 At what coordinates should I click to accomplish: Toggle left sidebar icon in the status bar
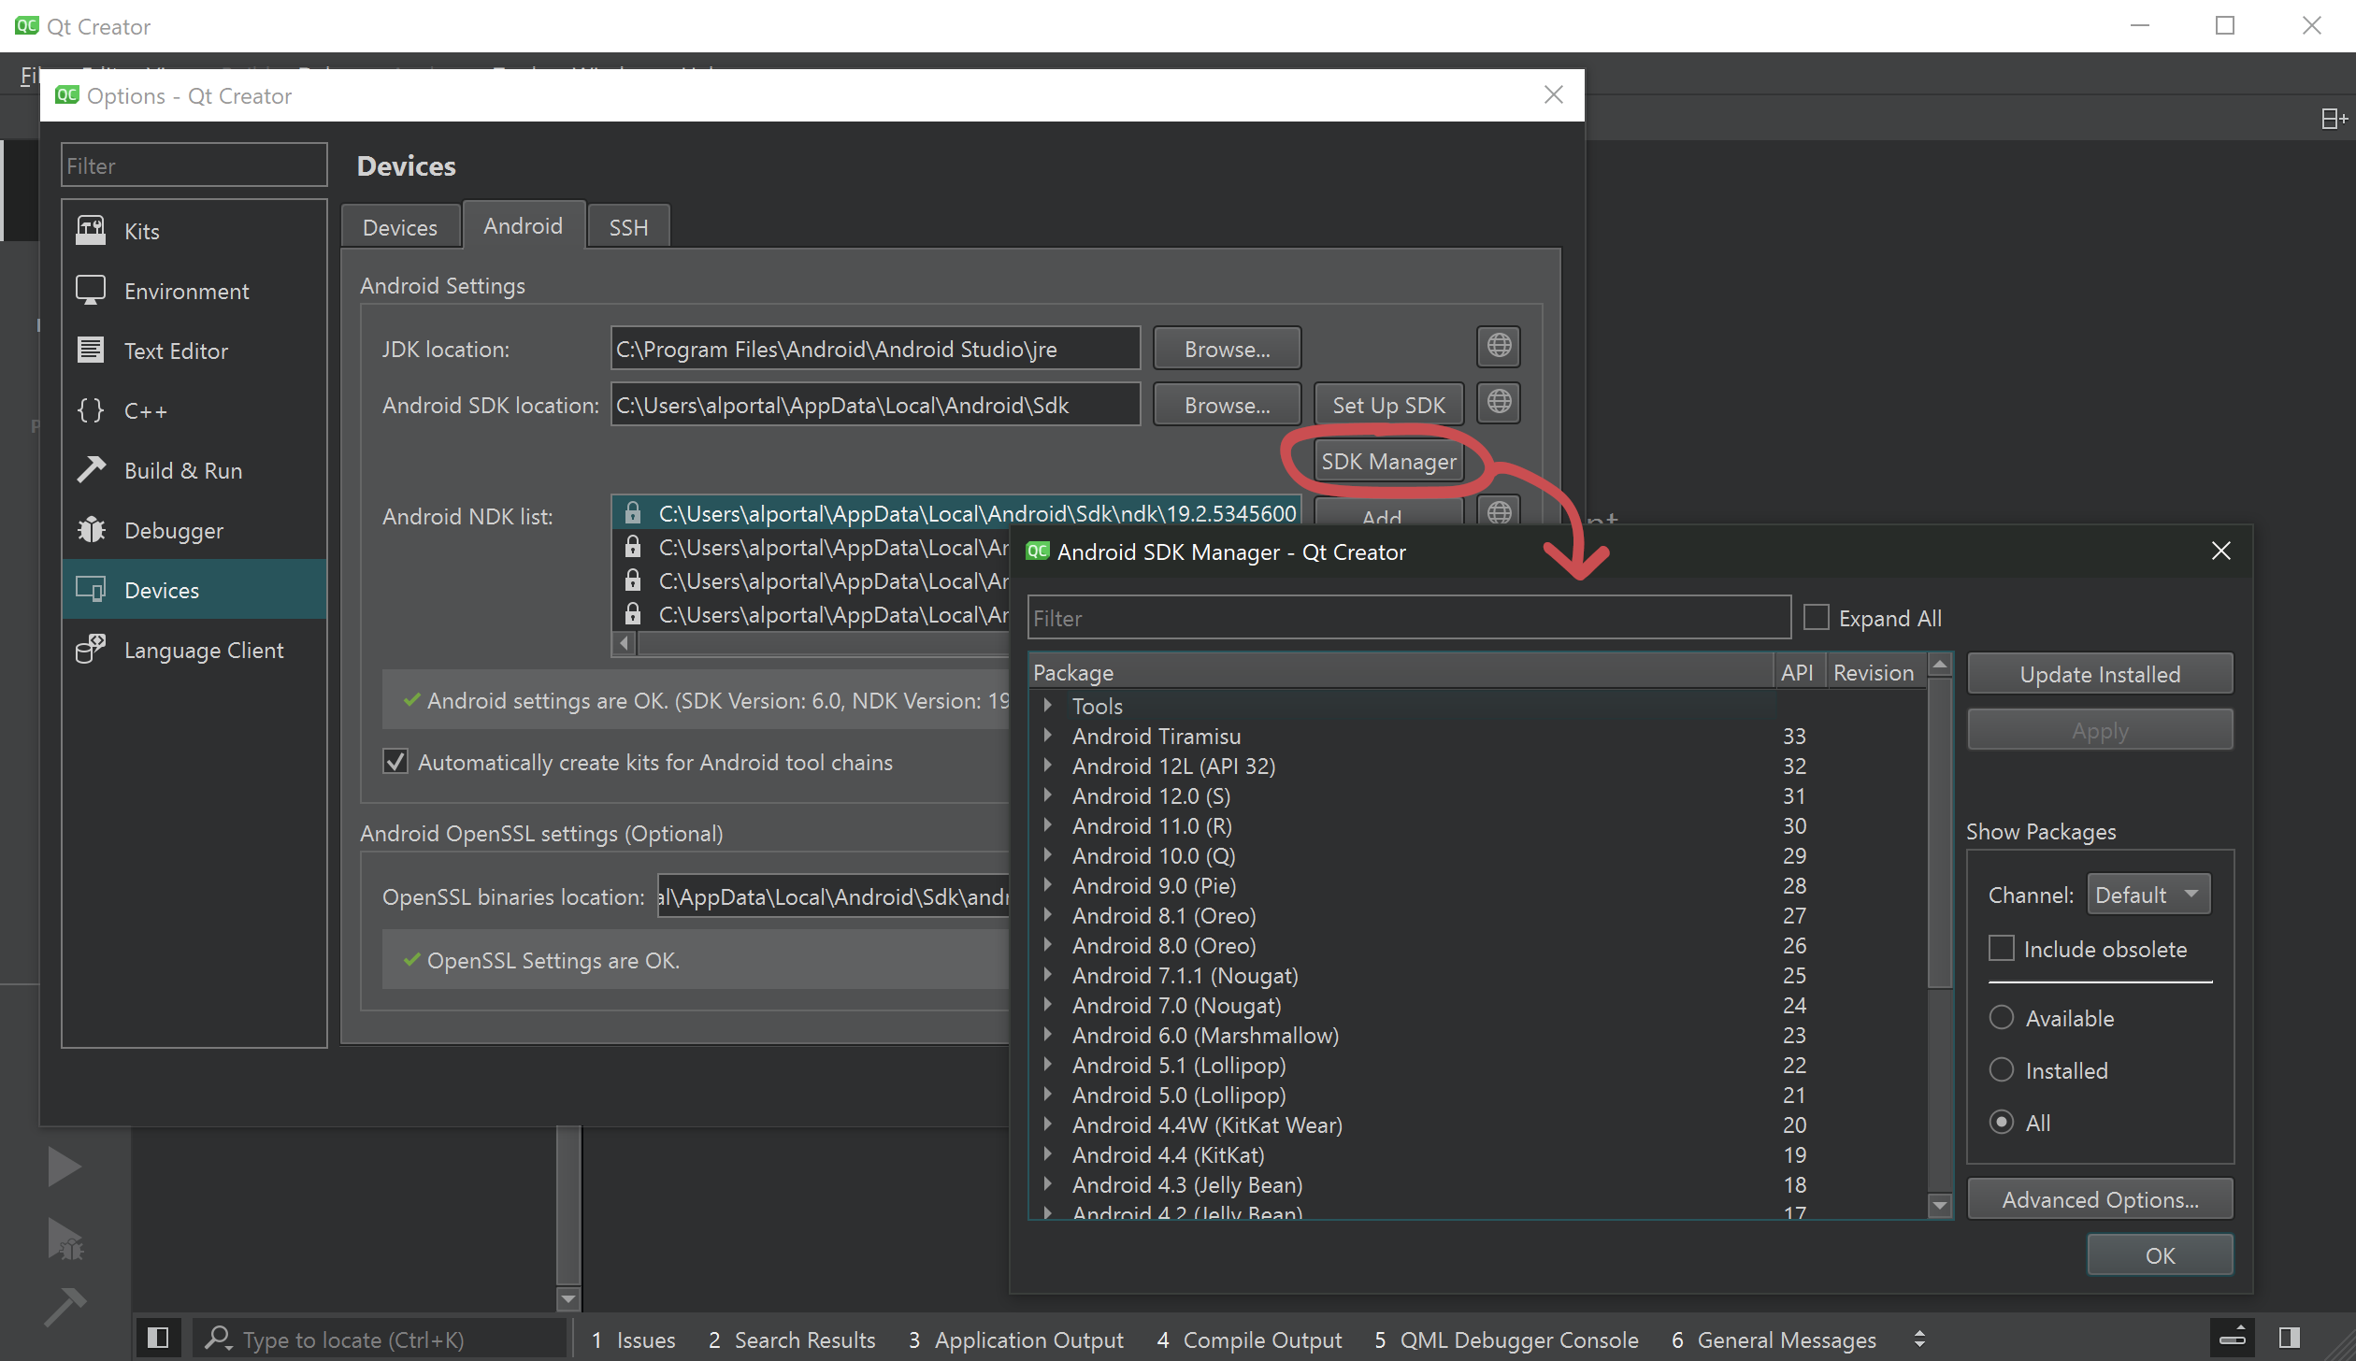tap(159, 1339)
